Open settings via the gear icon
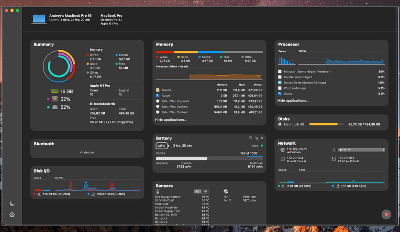Image resolution: width=400 pixels, height=232 pixels. tap(12, 215)
